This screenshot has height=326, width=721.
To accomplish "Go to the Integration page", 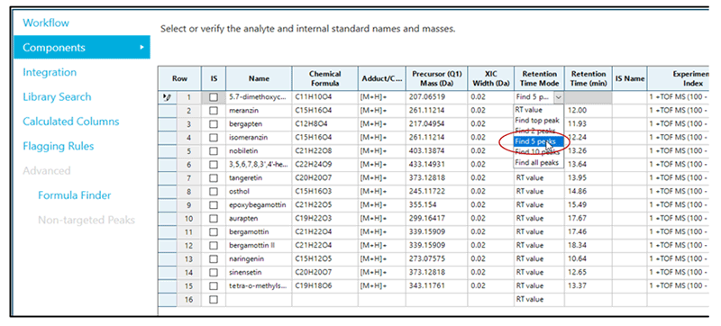I will pyautogui.click(x=50, y=73).
